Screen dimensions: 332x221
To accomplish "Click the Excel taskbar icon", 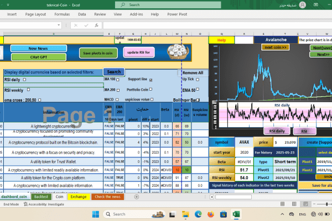I will pos(236,214).
